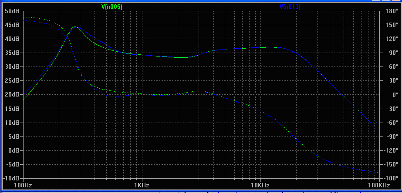Click the 5dB magnitude axis label
Image resolution: width=402 pixels, height=193 pixels.
[x=14, y=136]
